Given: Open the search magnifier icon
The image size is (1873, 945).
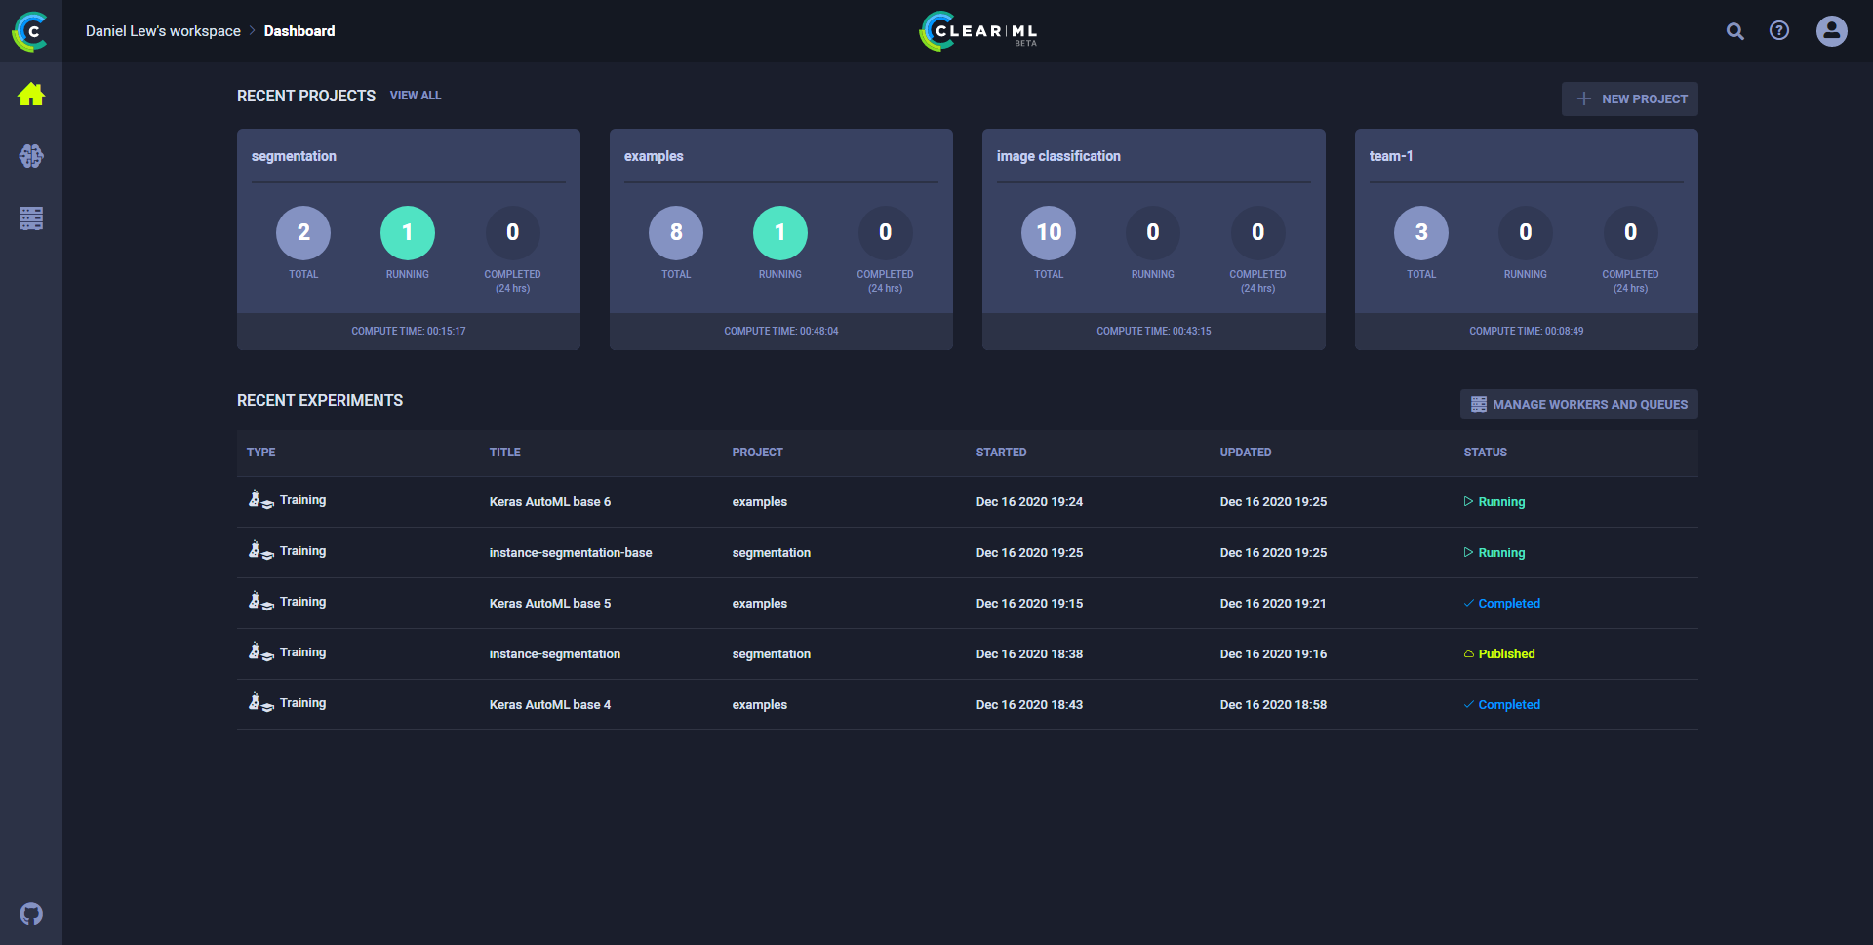Looking at the screenshot, I should pyautogui.click(x=1735, y=31).
